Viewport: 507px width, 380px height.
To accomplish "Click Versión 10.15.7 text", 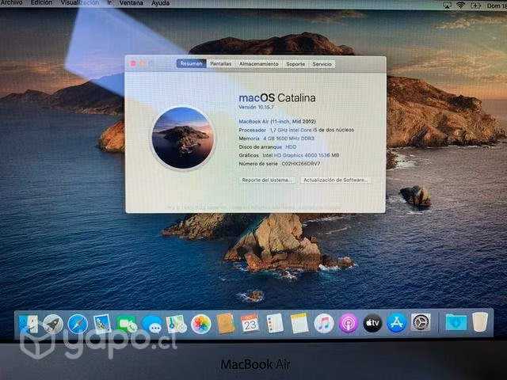I will click(256, 108).
